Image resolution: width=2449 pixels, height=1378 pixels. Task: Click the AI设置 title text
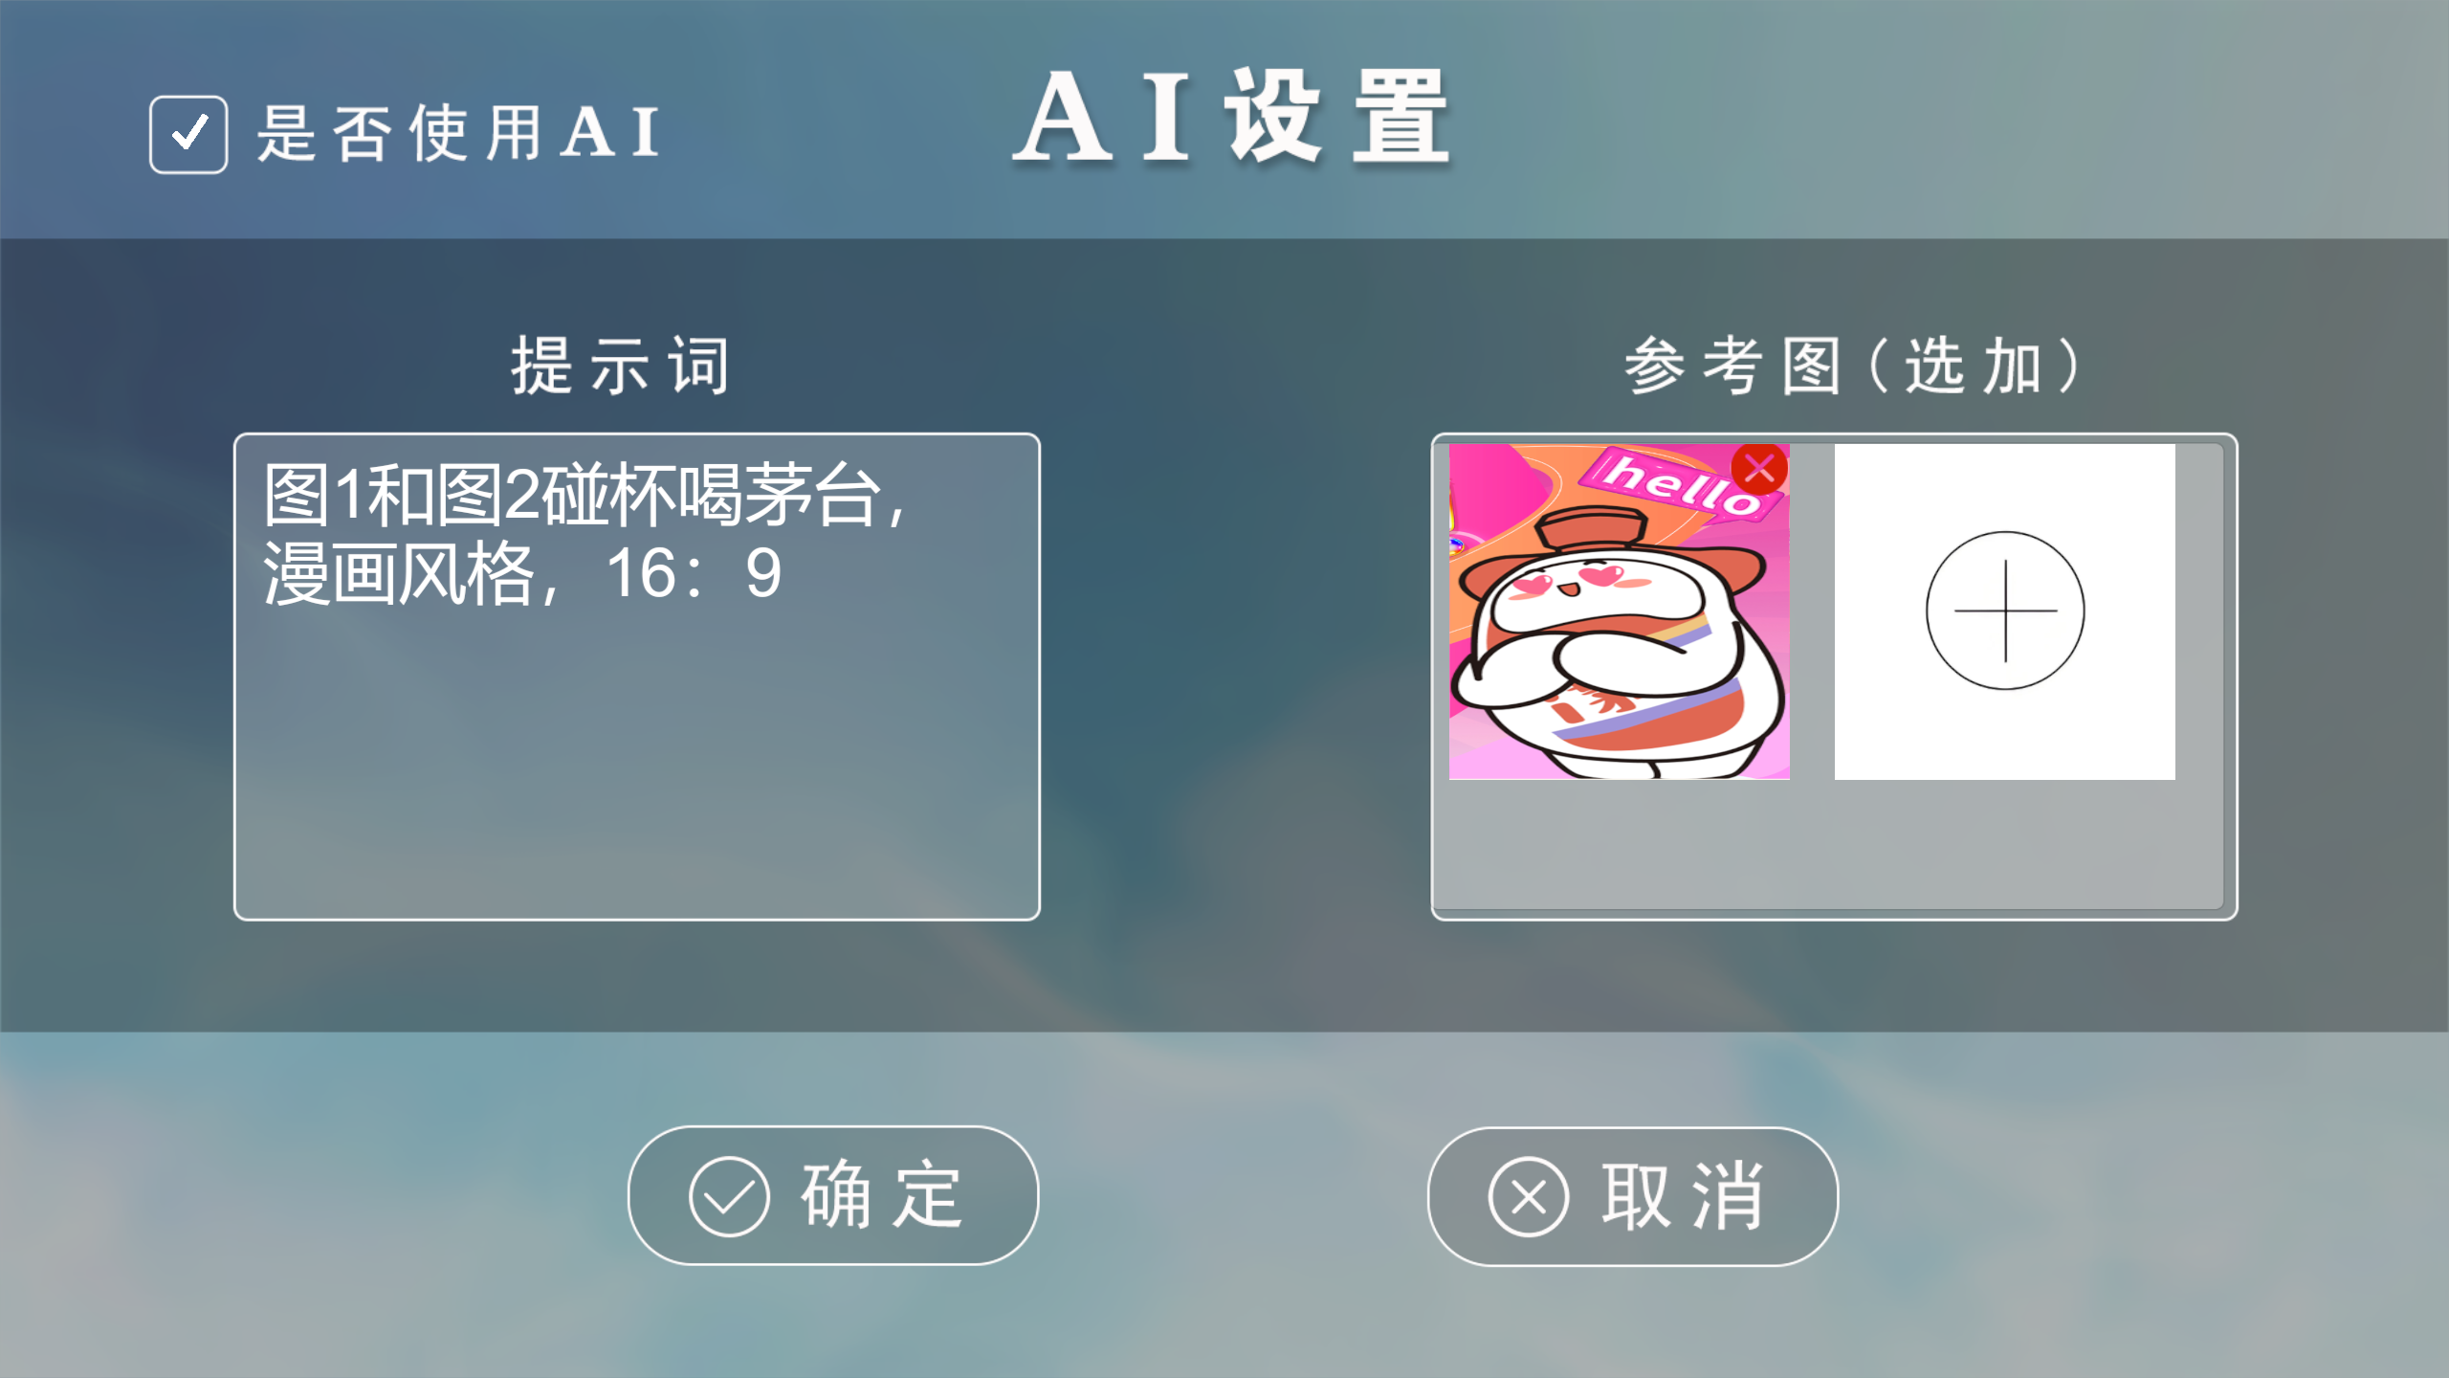point(1232,119)
